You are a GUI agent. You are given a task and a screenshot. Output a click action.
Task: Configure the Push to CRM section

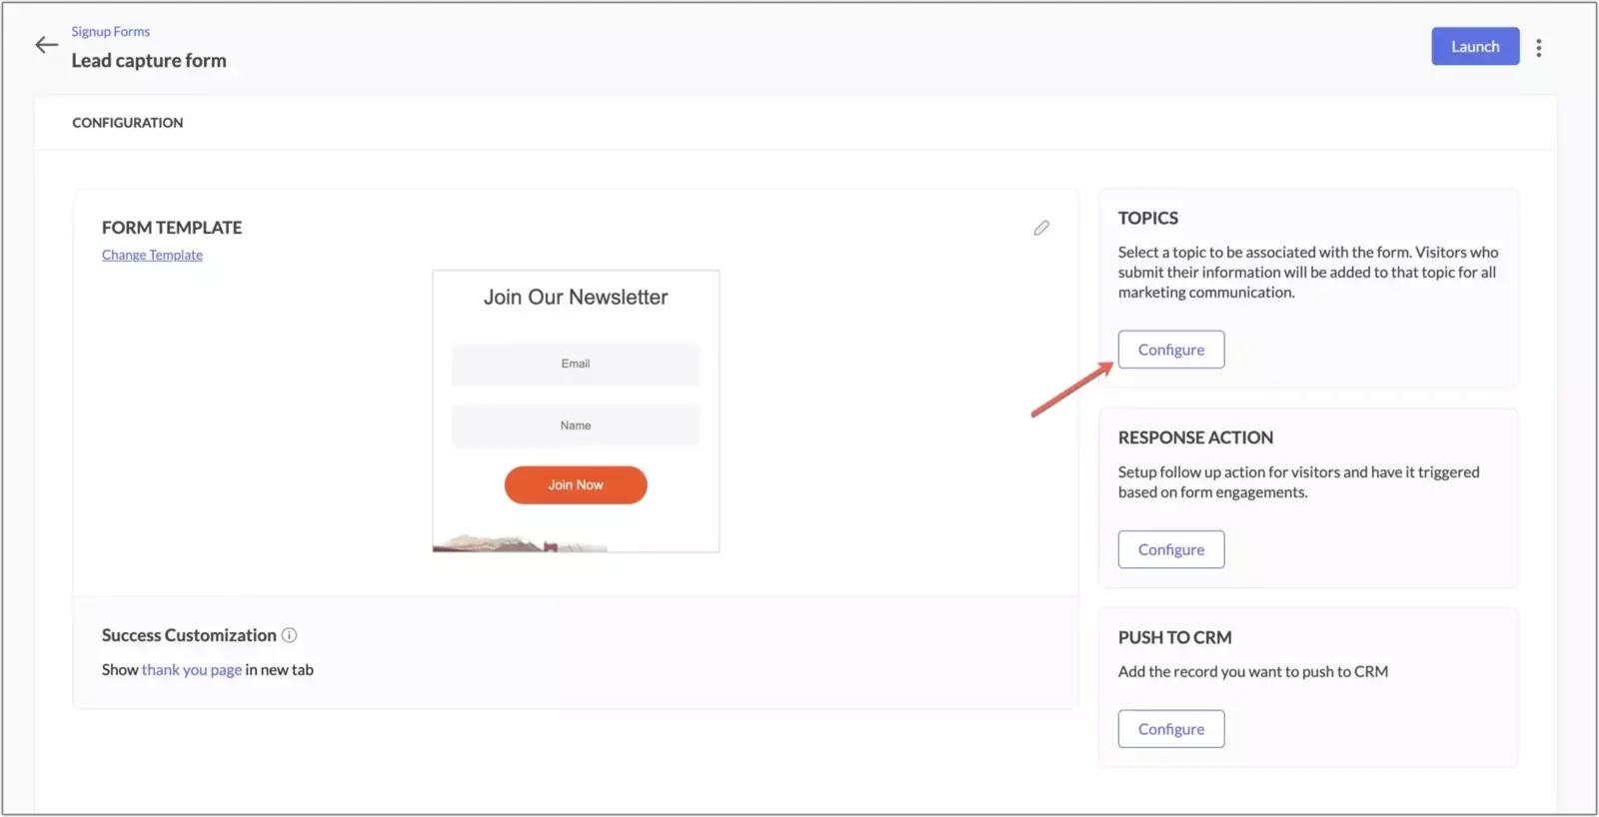1170,729
